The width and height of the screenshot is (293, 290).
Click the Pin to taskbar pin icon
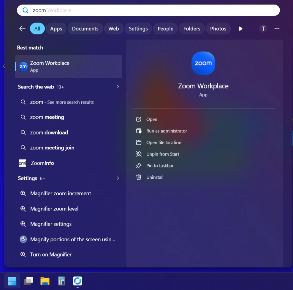click(139, 166)
